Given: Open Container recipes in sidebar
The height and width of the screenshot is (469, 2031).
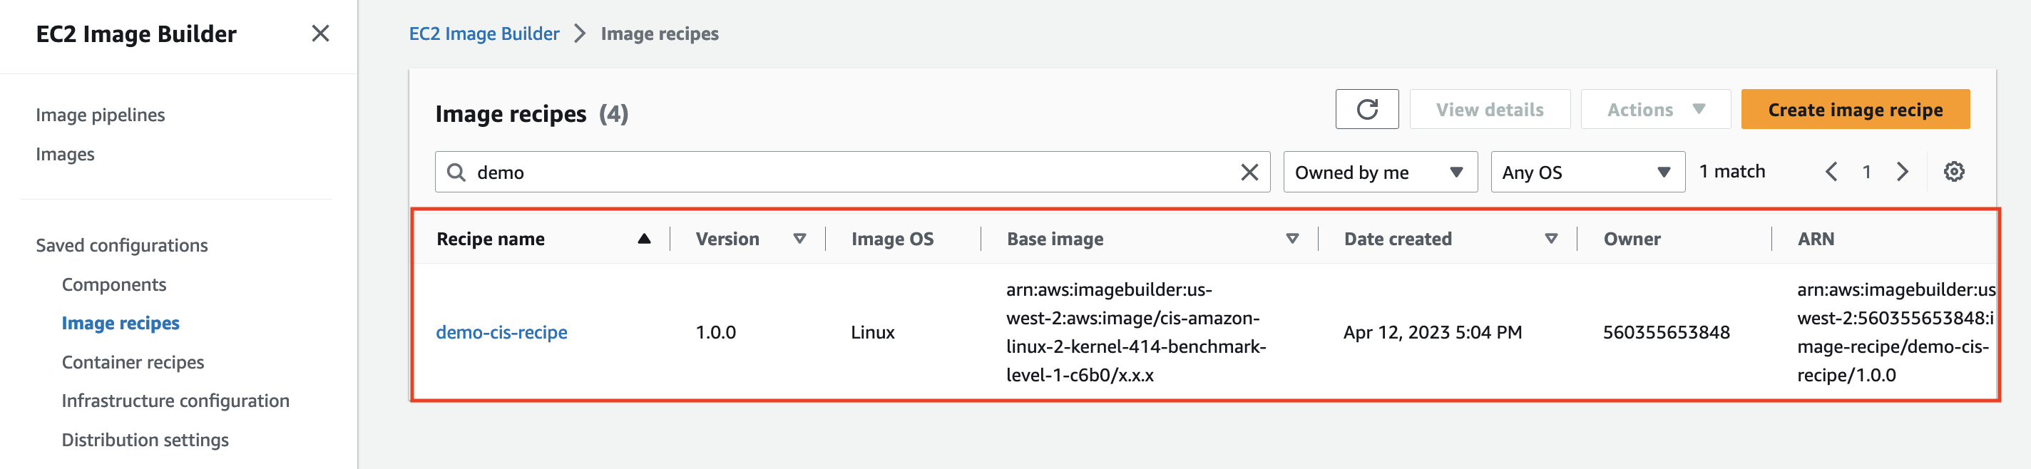Looking at the screenshot, I should click(x=133, y=363).
